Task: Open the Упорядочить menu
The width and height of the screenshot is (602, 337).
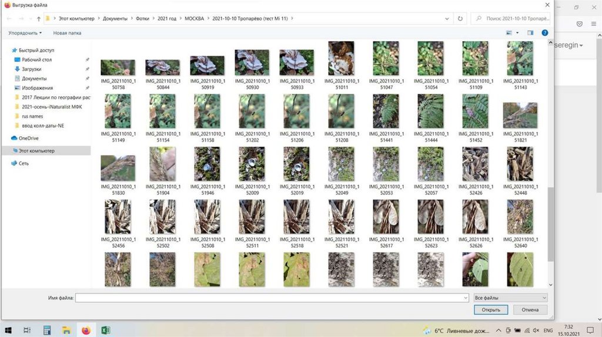Action: [25, 33]
